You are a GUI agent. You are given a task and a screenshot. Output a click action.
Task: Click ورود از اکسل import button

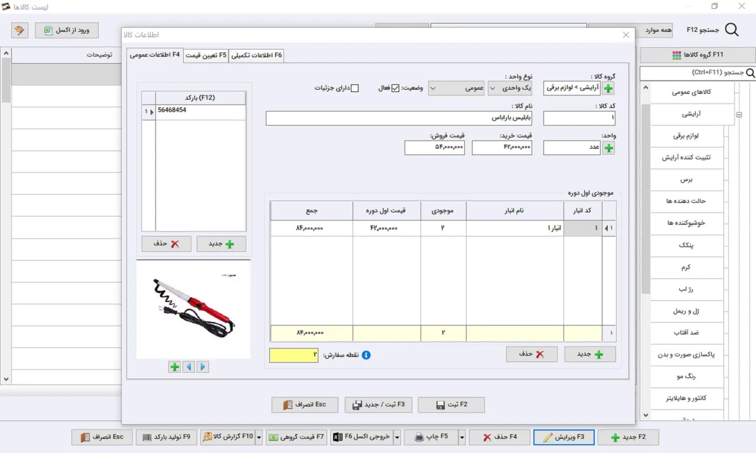[x=67, y=30]
